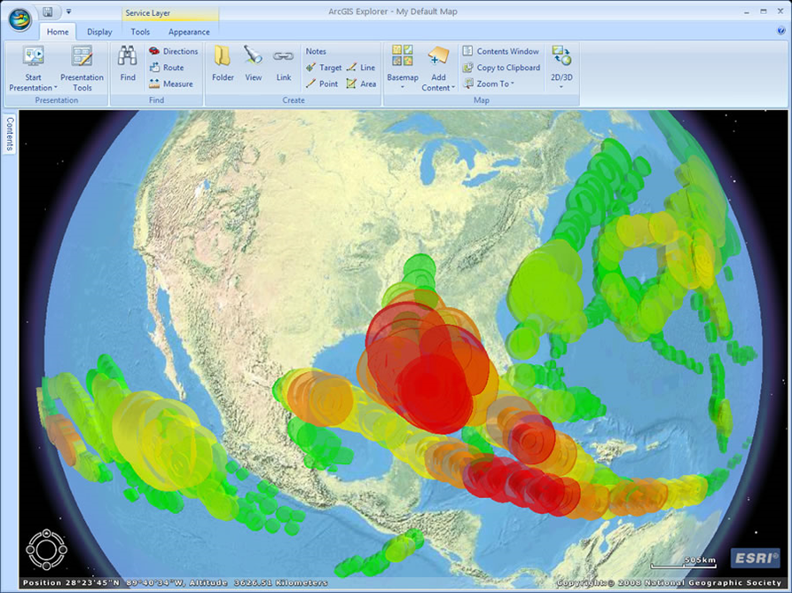Select the Area note tool

click(361, 84)
